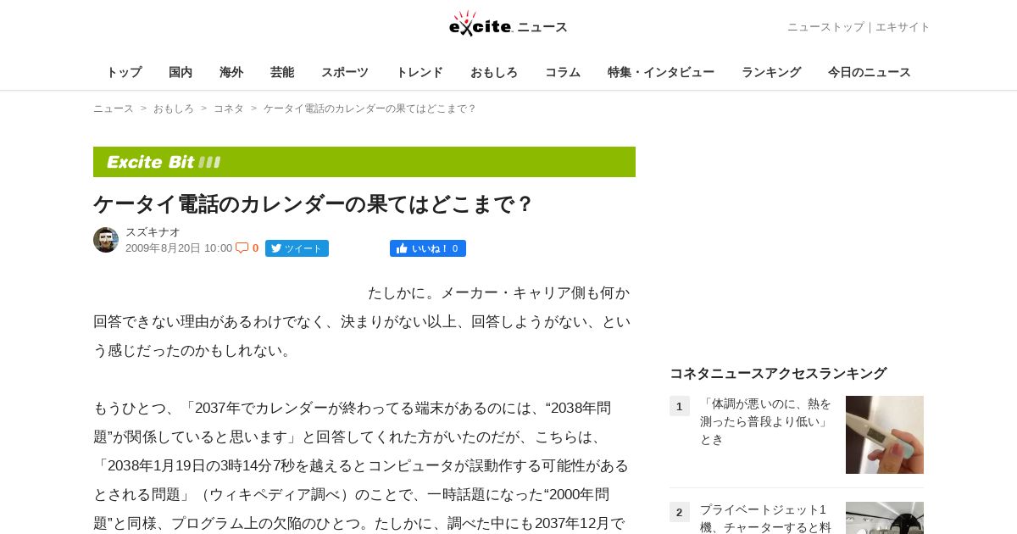Open the 海外 news section
Image resolution: width=1017 pixels, height=534 pixels.
[x=231, y=72]
